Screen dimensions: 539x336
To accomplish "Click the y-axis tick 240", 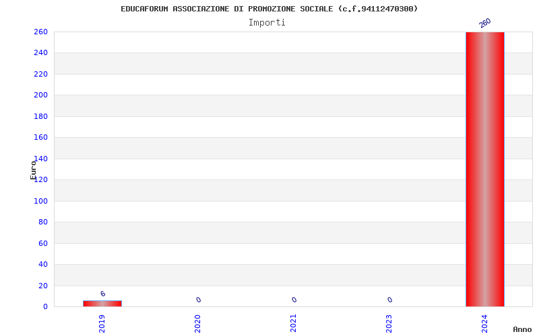I will 40,53.
